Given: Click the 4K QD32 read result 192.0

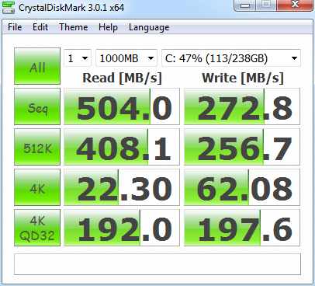Looking at the screenshot, I should pyautogui.click(x=122, y=228).
